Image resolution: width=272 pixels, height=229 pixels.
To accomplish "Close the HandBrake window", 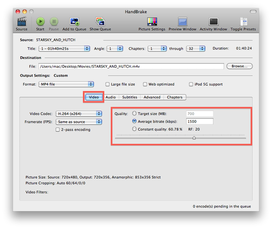I will [18, 12].
